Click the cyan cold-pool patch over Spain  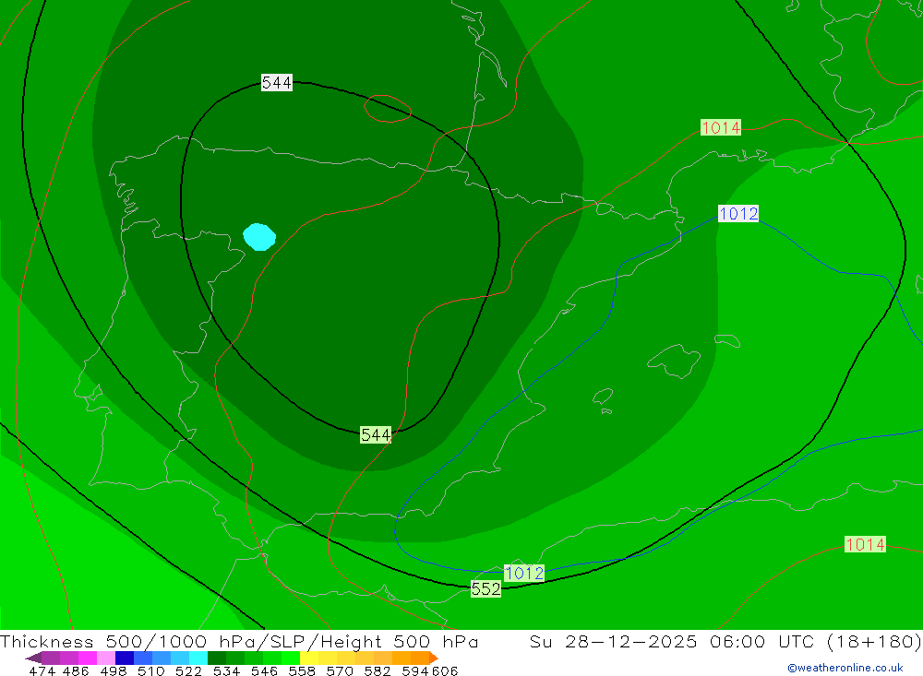pos(259,236)
